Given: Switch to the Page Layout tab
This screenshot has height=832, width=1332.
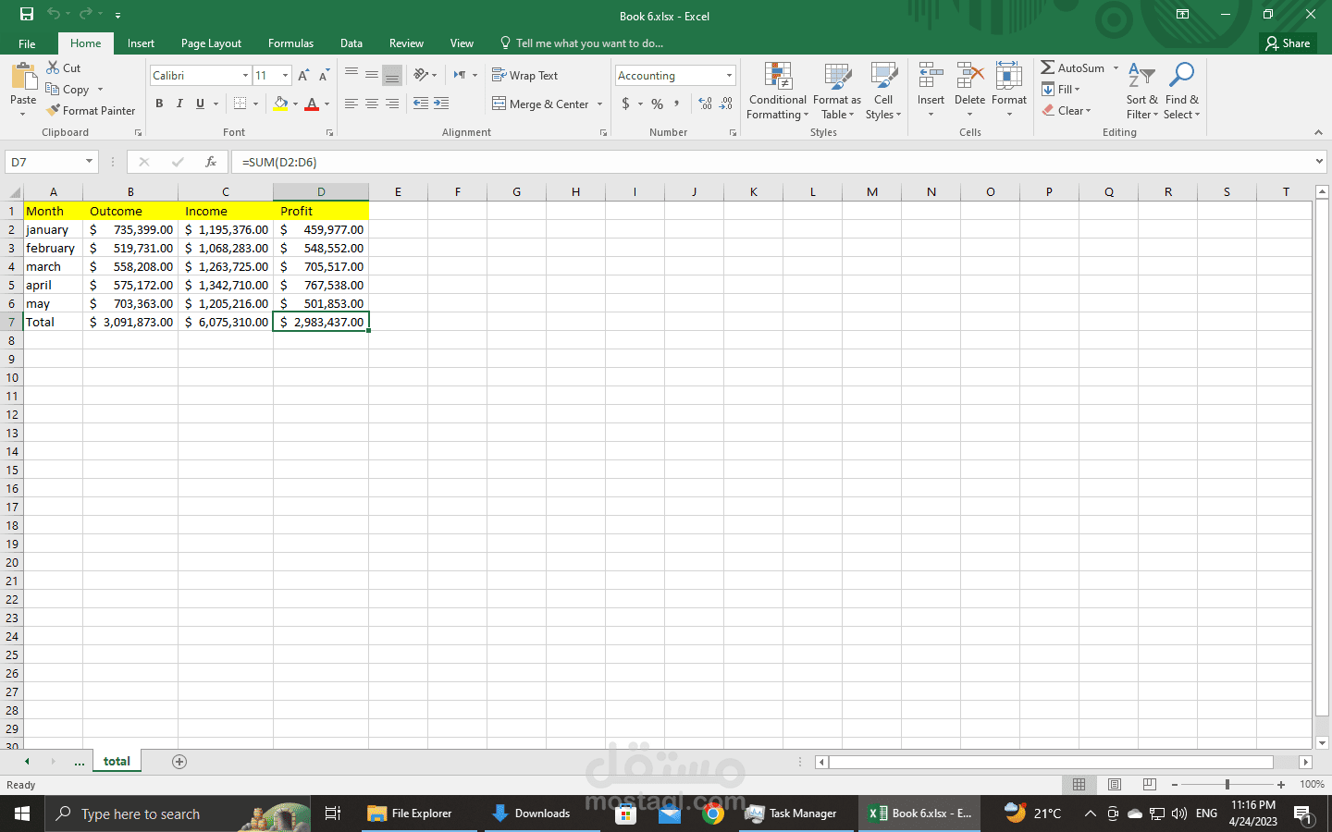Looking at the screenshot, I should (x=211, y=43).
